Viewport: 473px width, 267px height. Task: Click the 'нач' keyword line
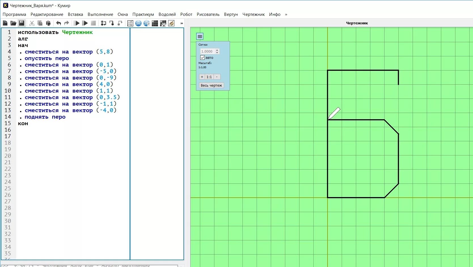click(x=23, y=45)
